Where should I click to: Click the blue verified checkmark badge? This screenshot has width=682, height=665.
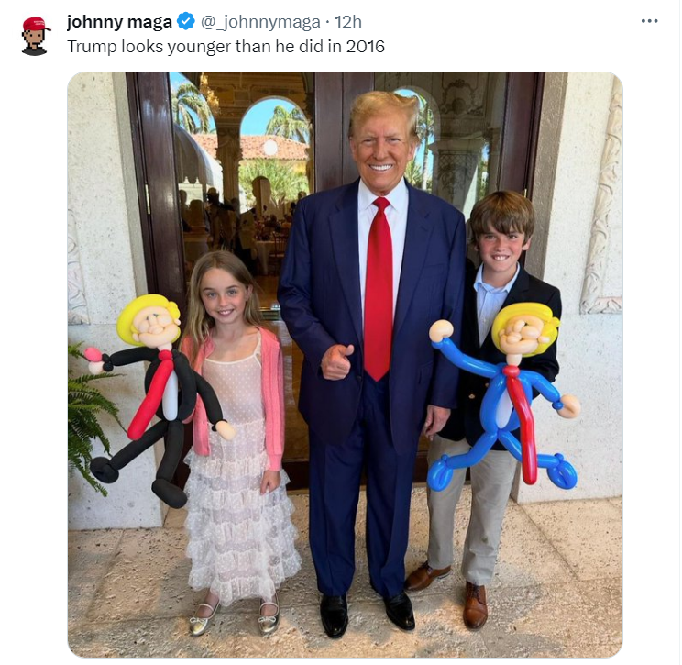(186, 21)
